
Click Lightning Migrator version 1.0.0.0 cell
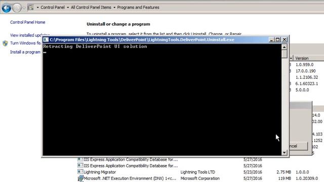tap(302, 172)
